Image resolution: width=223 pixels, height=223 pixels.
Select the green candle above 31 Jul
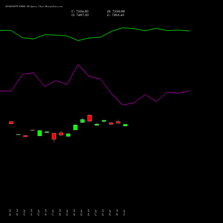125,125
